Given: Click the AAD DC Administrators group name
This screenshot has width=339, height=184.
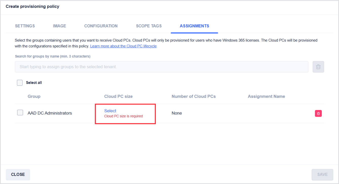Looking at the screenshot, I should [50, 113].
